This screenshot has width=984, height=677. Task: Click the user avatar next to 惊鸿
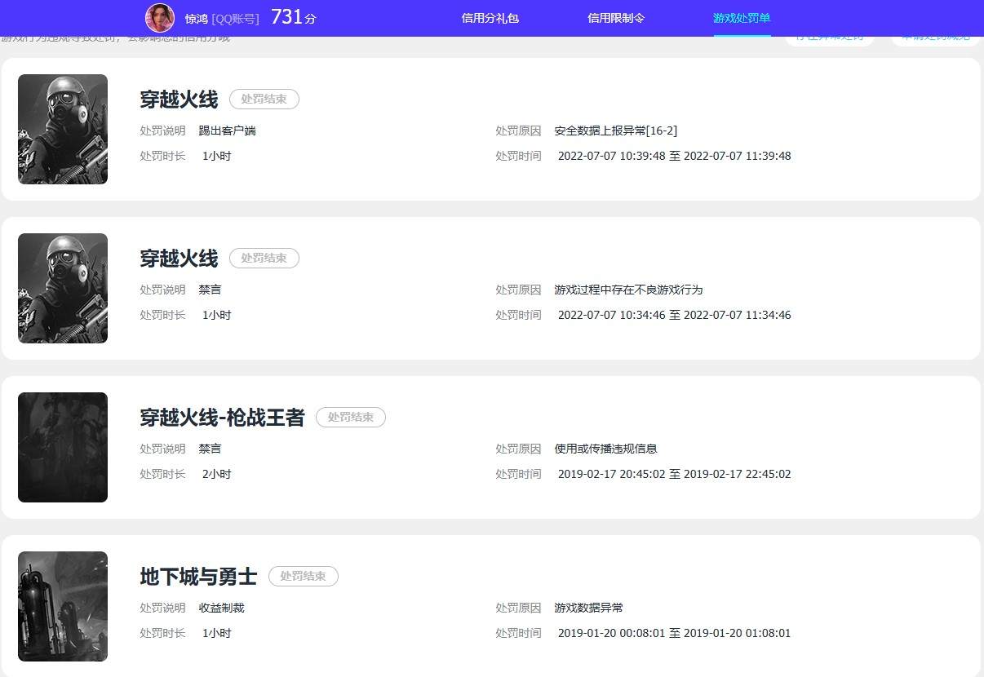(160, 18)
